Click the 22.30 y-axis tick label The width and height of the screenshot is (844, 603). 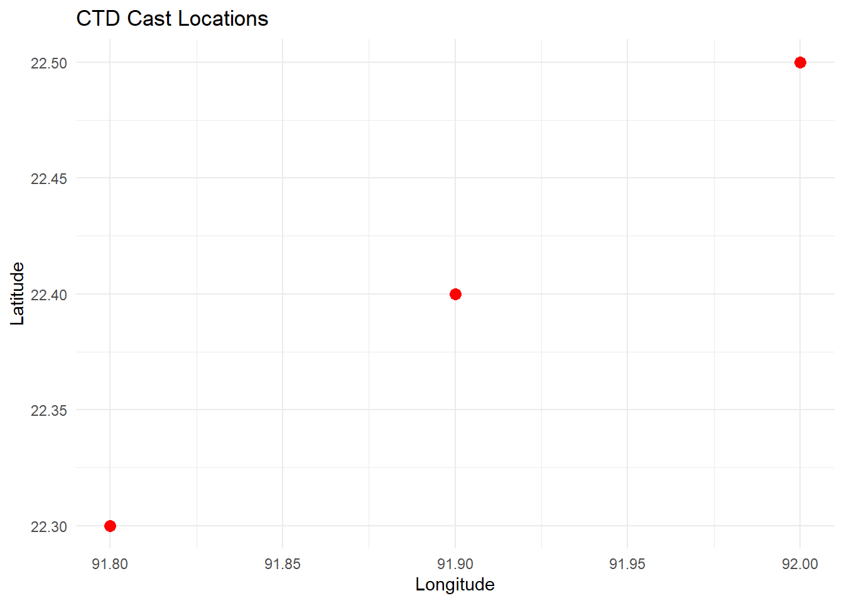49,526
